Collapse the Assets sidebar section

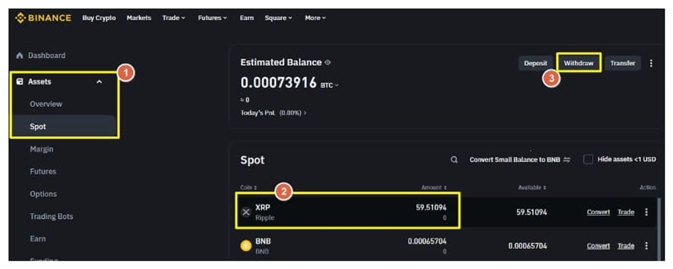pos(99,82)
